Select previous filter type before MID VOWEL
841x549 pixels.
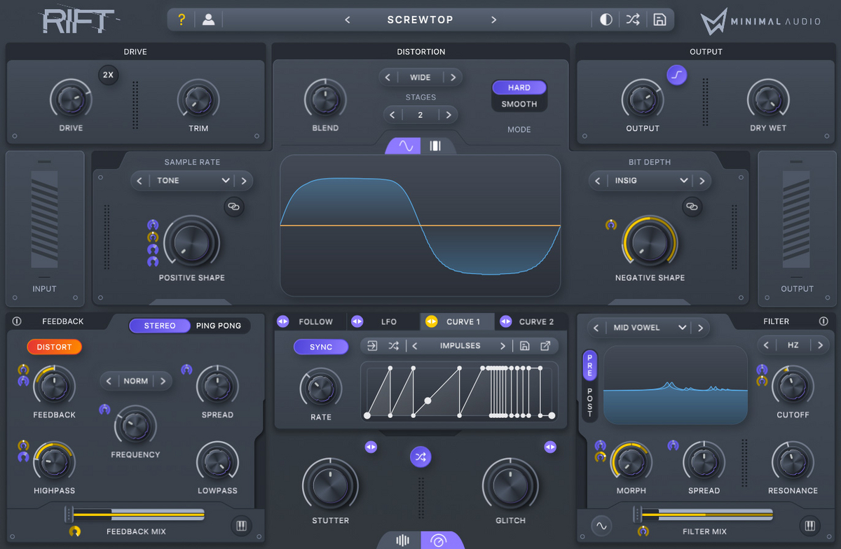coord(596,327)
